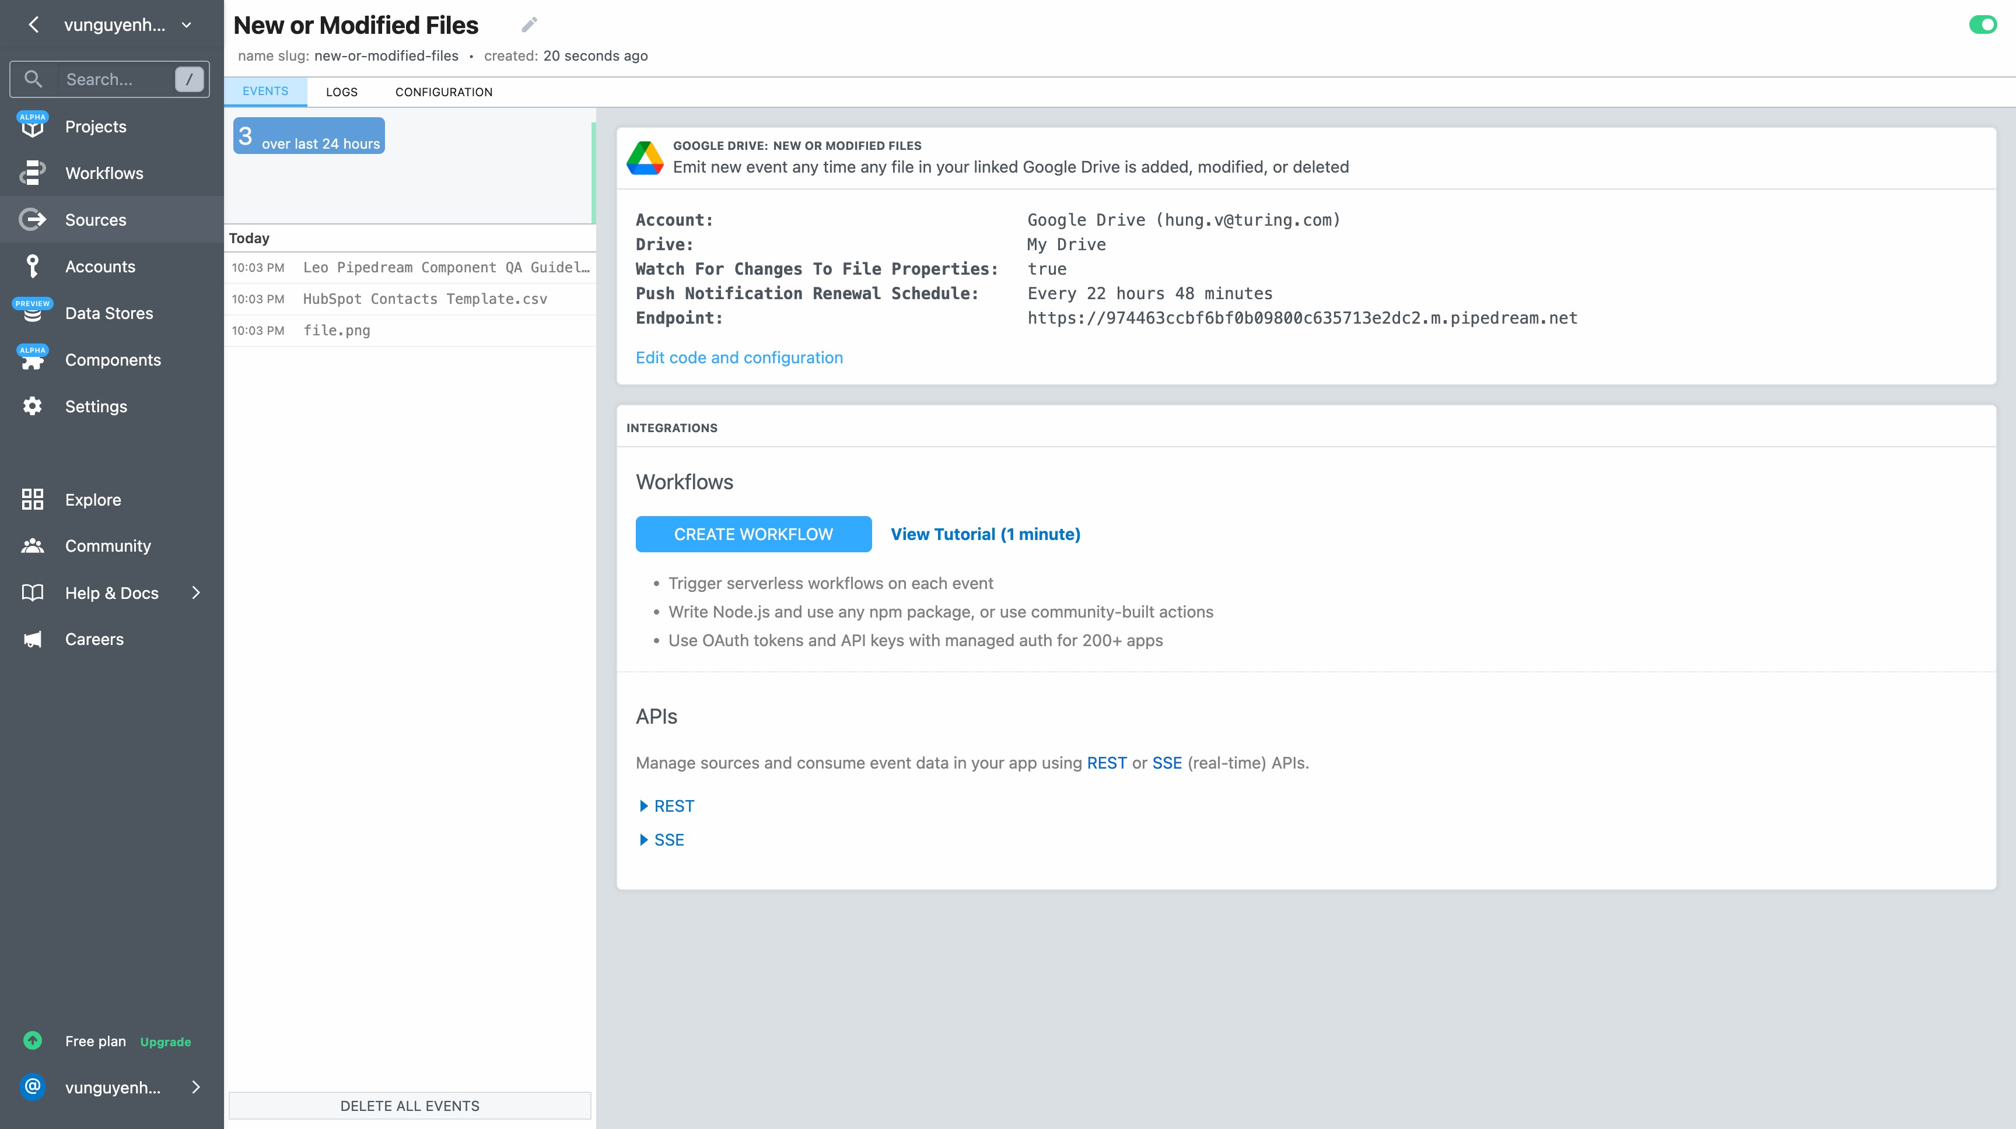The image size is (2016, 1129).
Task: Open Careers via megaphone icon
Action: pyautogui.click(x=32, y=639)
